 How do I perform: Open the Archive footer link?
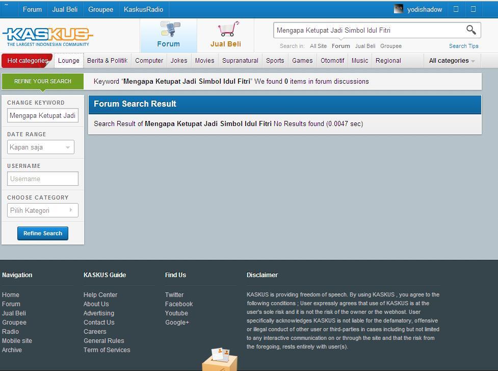(x=12, y=350)
